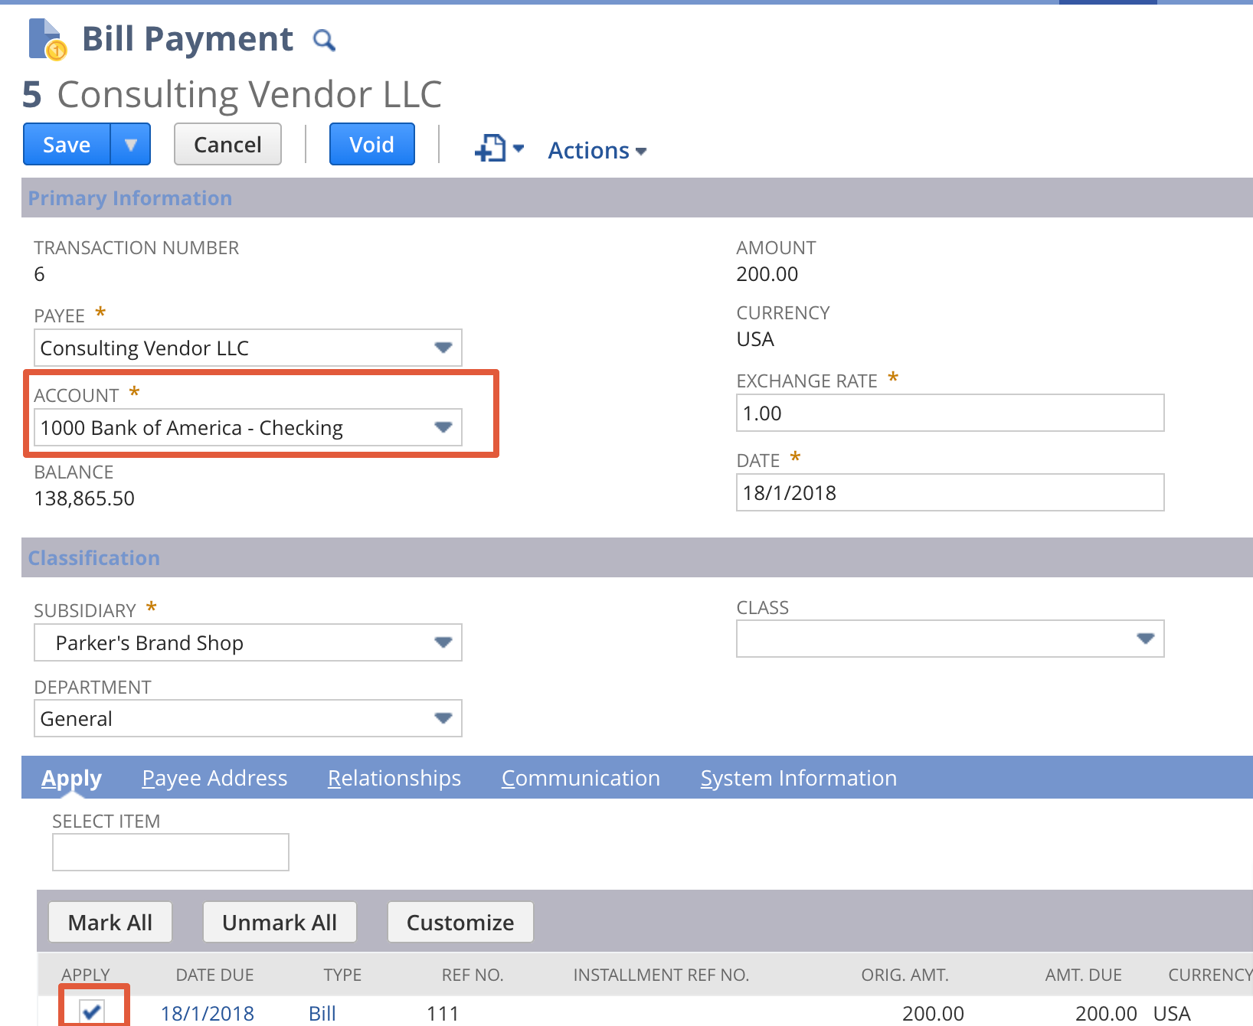This screenshot has width=1253, height=1026.
Task: Edit the Exchange Rate field
Action: tap(950, 413)
